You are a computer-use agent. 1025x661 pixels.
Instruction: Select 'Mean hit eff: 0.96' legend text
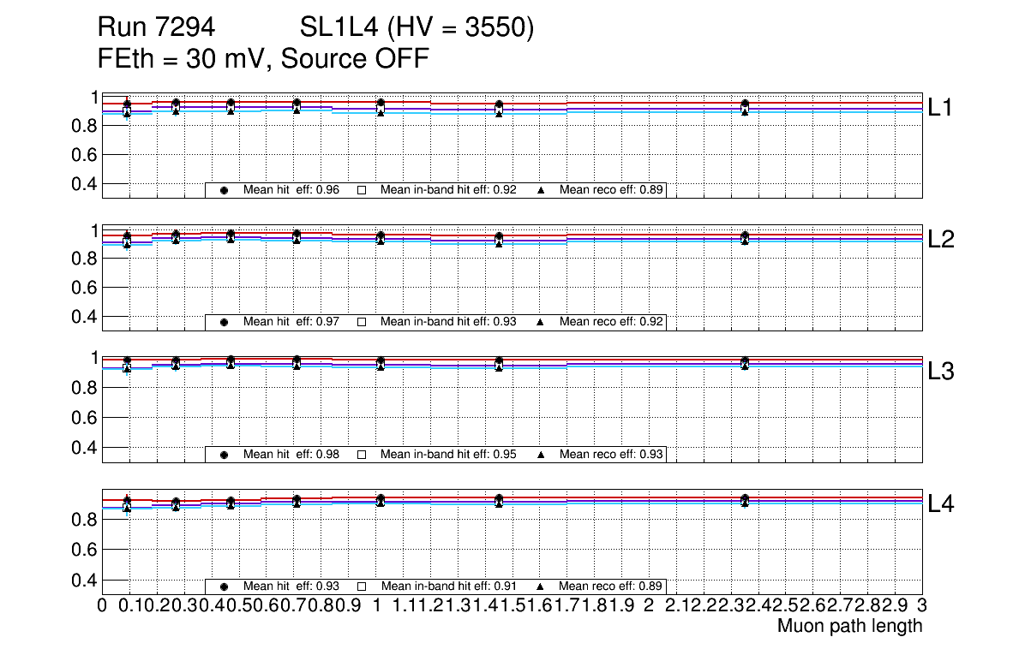tap(291, 190)
